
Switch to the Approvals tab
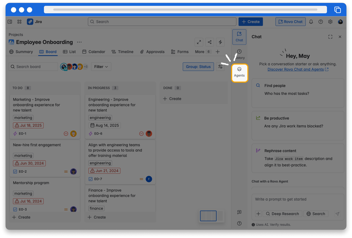(x=152, y=52)
